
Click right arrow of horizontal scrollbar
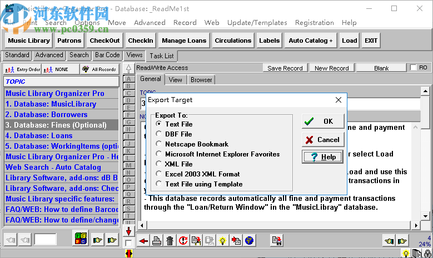pos(416,225)
